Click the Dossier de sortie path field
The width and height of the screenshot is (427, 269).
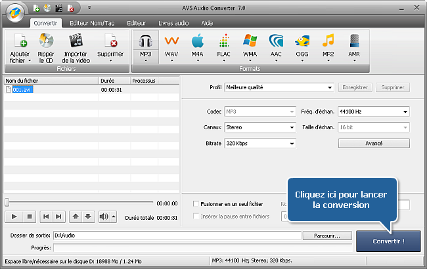click(x=177, y=236)
